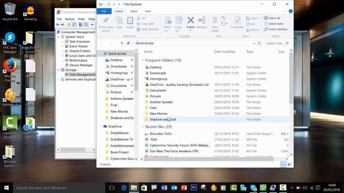The image size is (344, 193).
Task: Collapse the Frequent folders group
Action: click(142, 60)
